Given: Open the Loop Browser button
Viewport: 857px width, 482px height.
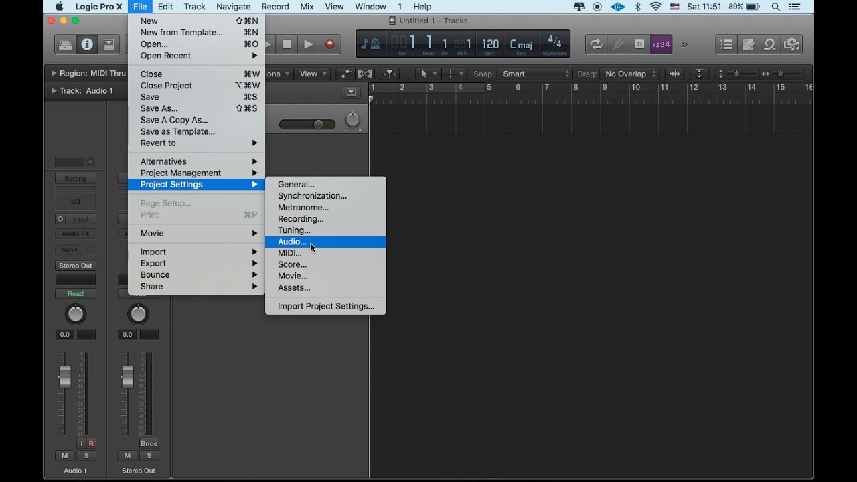Looking at the screenshot, I should click(770, 45).
